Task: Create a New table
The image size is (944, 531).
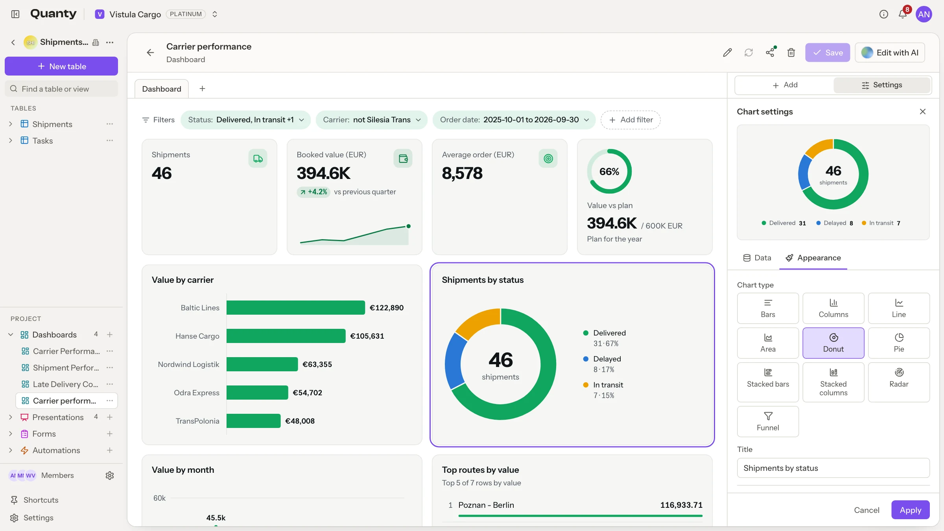Action: tap(61, 66)
